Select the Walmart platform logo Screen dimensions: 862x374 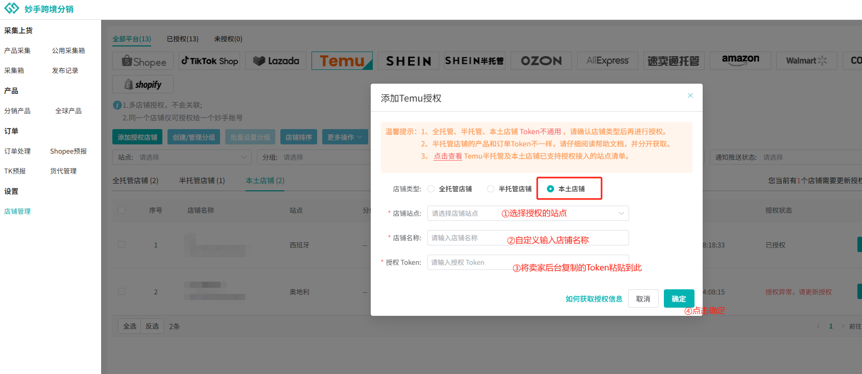tap(807, 61)
